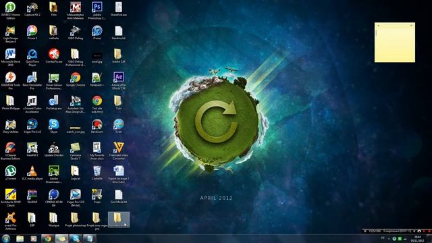Select the Revo Uninstaller Pro icon
Image resolution: width=432 pixels, height=243 pixels.
32,81
